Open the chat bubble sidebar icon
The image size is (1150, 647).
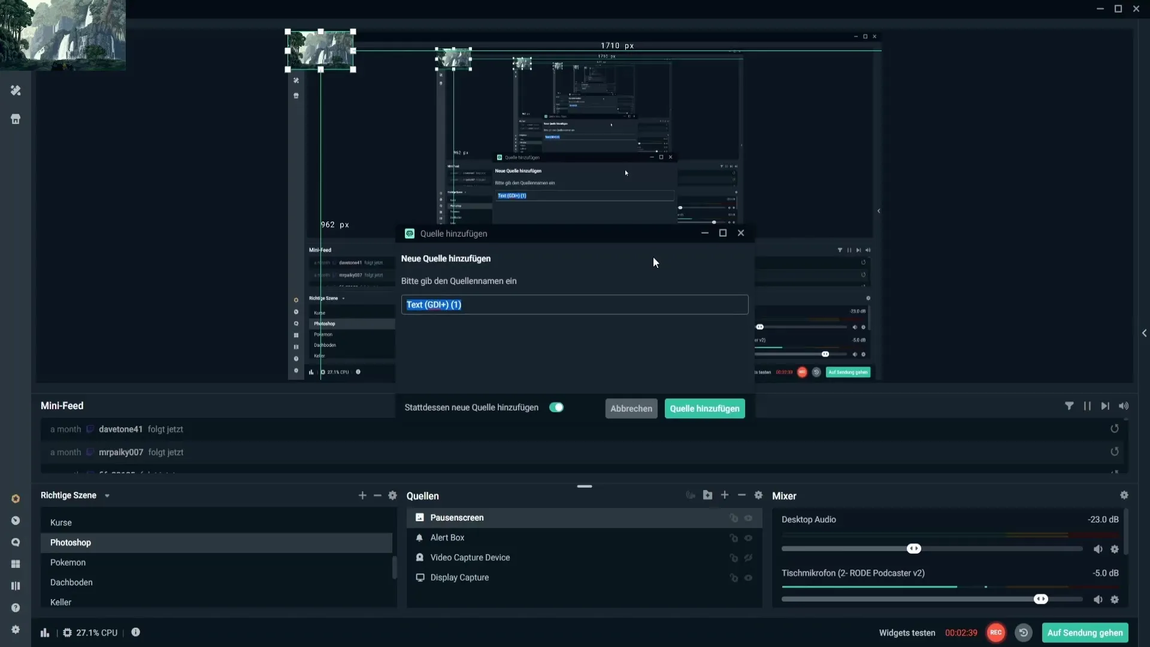16,542
